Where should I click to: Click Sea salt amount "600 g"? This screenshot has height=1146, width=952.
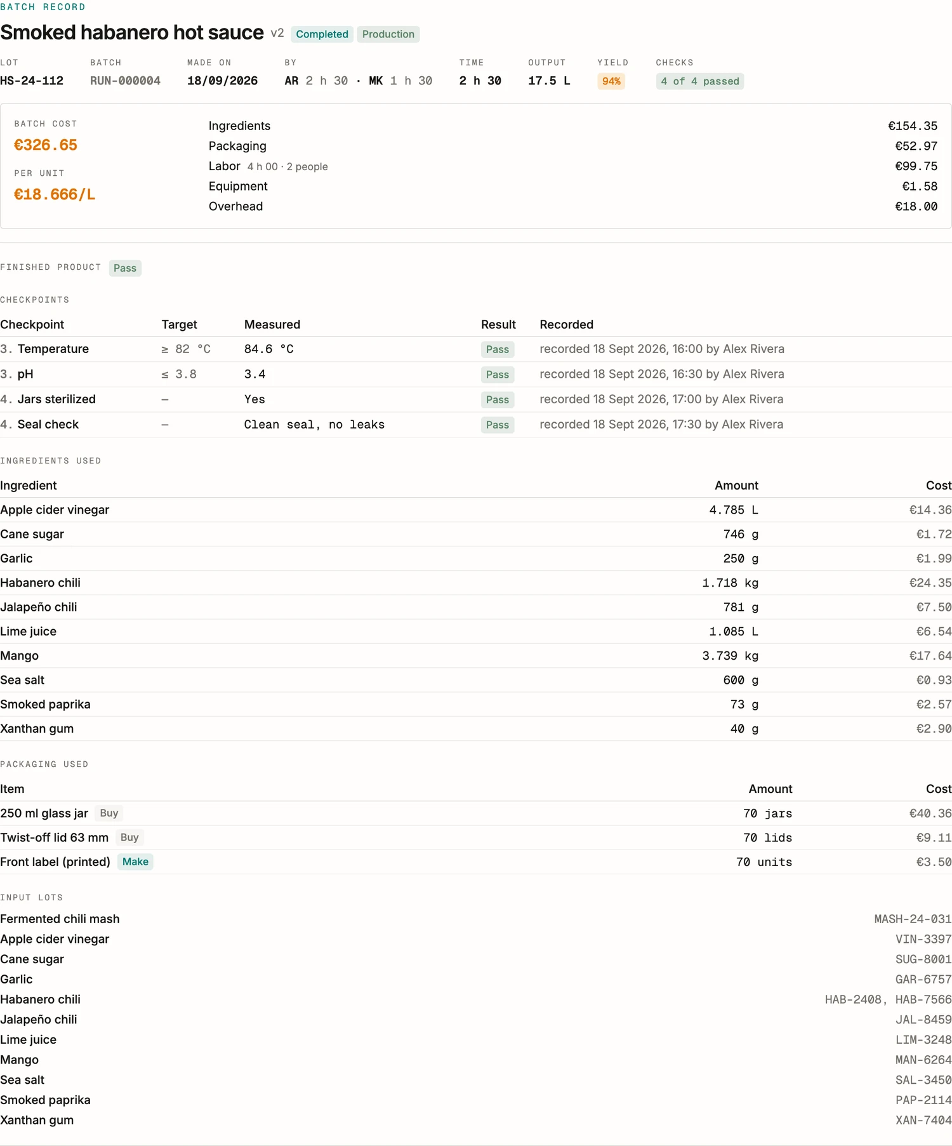[741, 680]
